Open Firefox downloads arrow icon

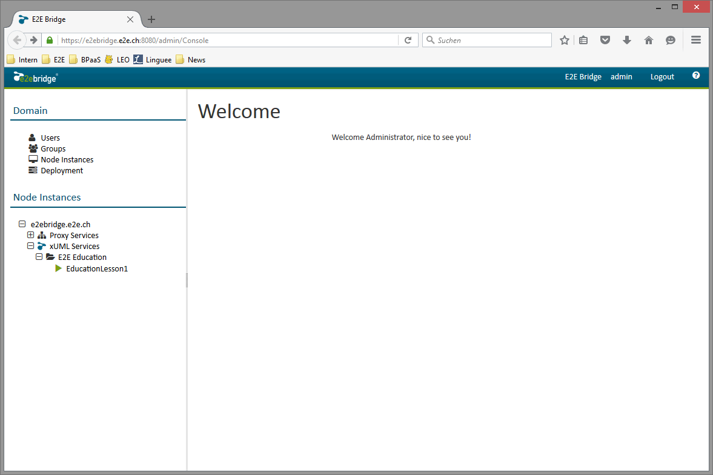tap(626, 40)
